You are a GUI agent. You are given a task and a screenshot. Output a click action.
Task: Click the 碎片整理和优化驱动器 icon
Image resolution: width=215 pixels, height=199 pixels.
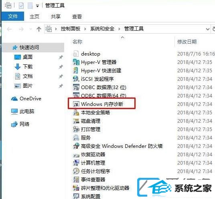pyautogui.click(x=76, y=188)
